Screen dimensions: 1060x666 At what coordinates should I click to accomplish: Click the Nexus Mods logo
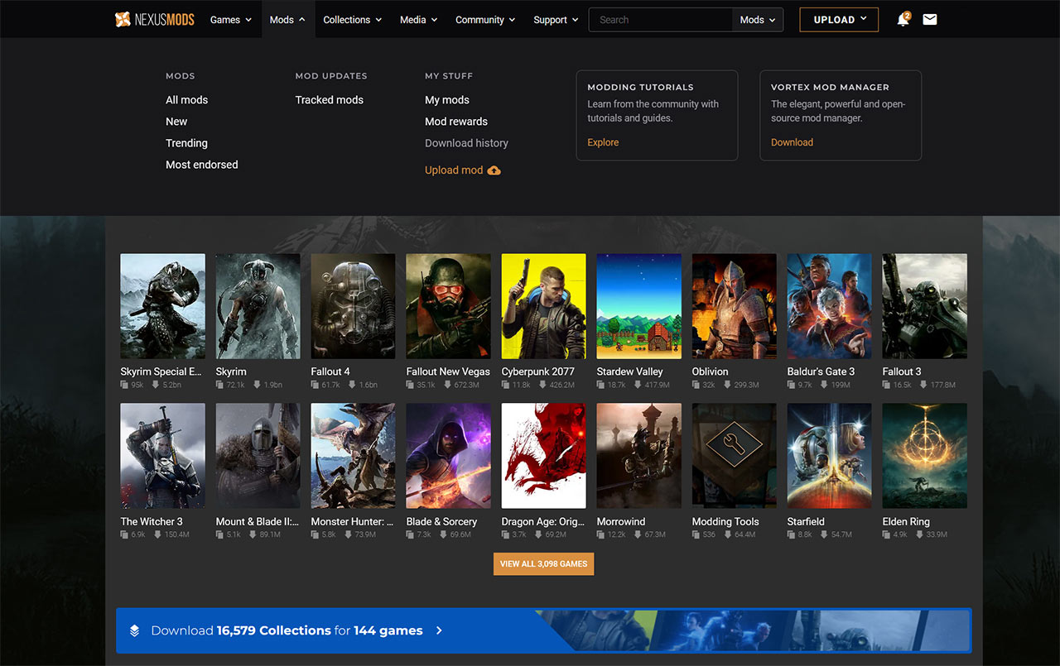pos(154,19)
